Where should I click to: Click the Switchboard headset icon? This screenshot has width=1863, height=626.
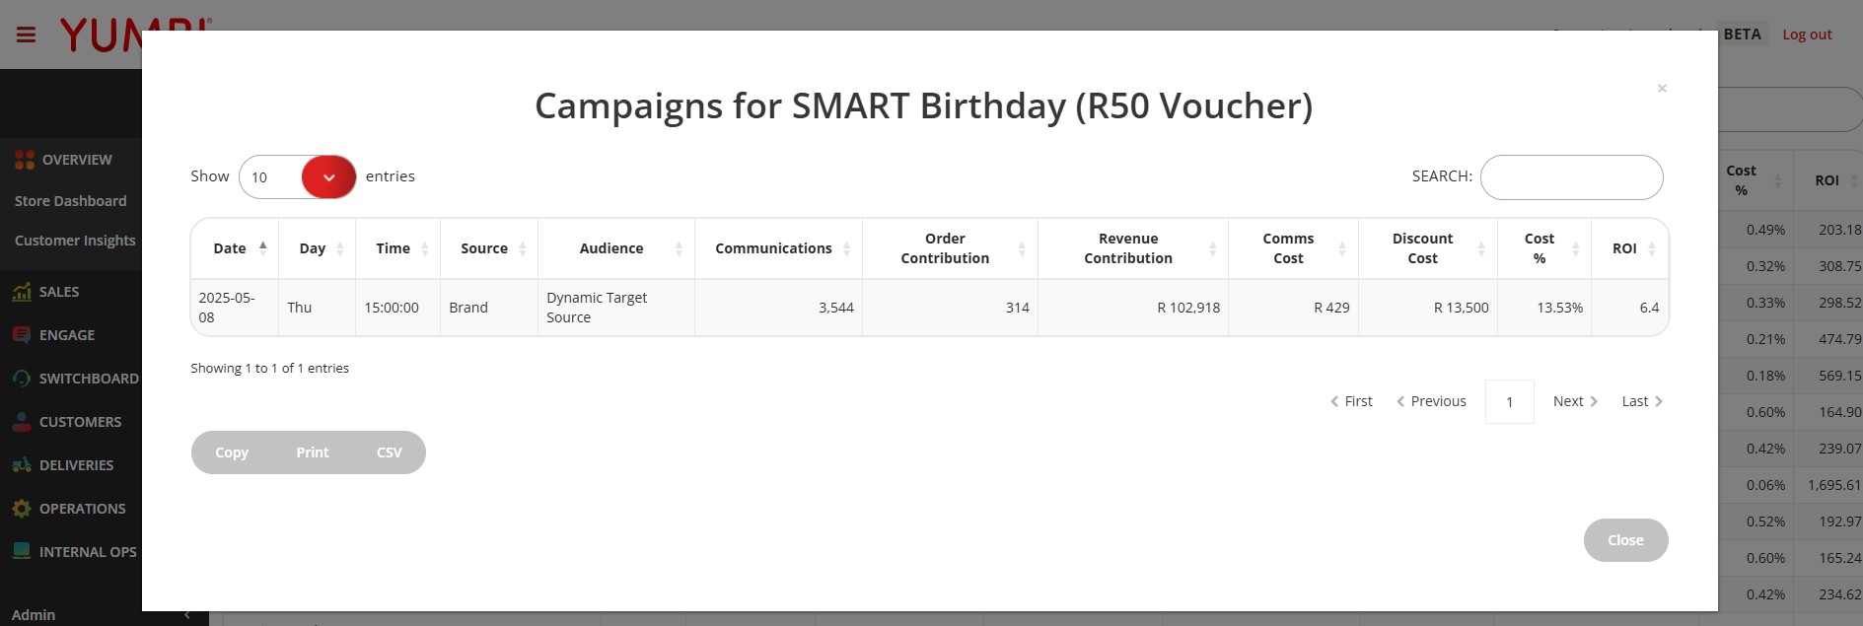tap(22, 379)
